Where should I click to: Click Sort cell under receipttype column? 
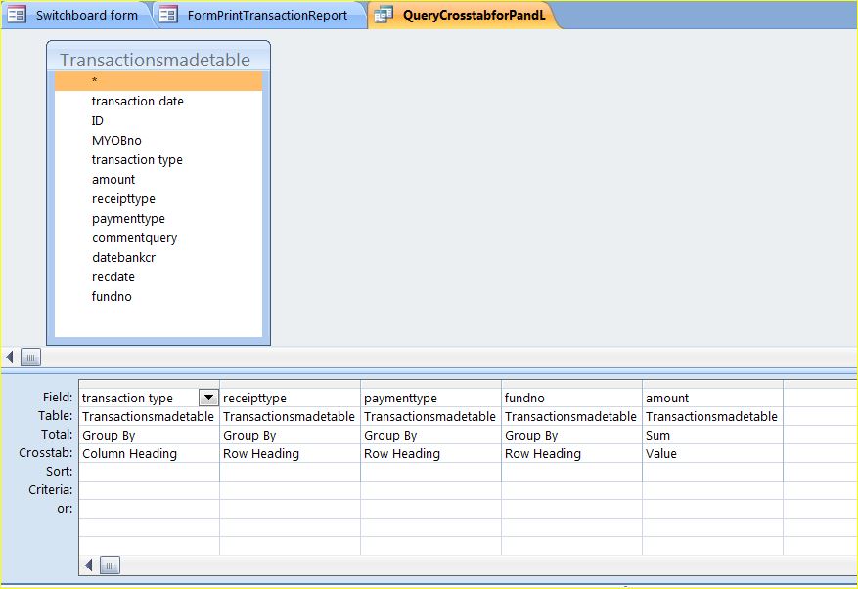[290, 472]
